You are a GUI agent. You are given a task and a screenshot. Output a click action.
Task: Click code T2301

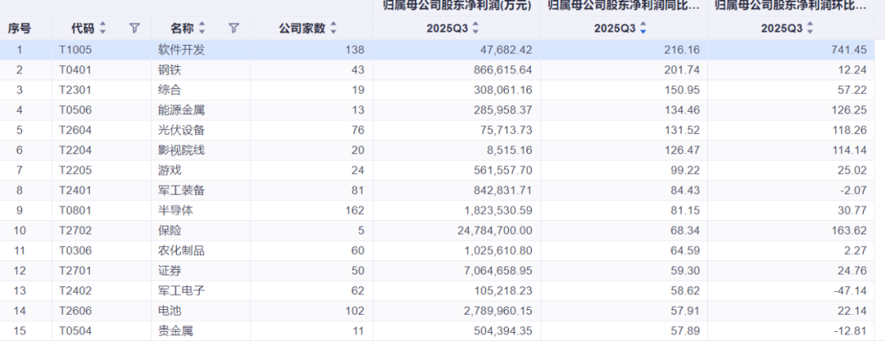click(x=75, y=90)
